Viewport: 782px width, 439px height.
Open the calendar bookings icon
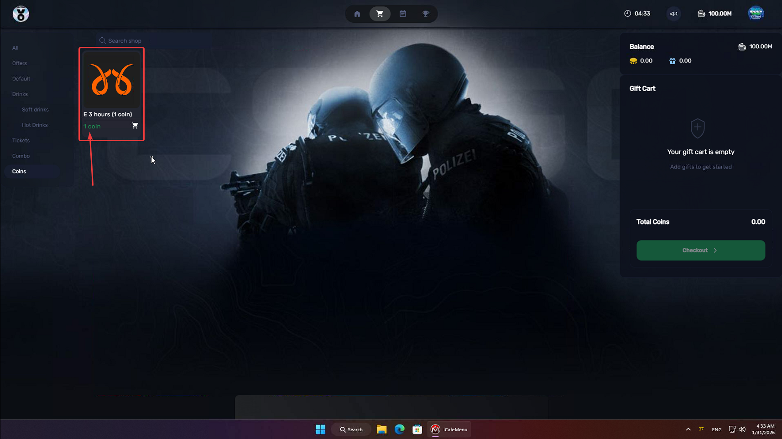[x=403, y=14]
